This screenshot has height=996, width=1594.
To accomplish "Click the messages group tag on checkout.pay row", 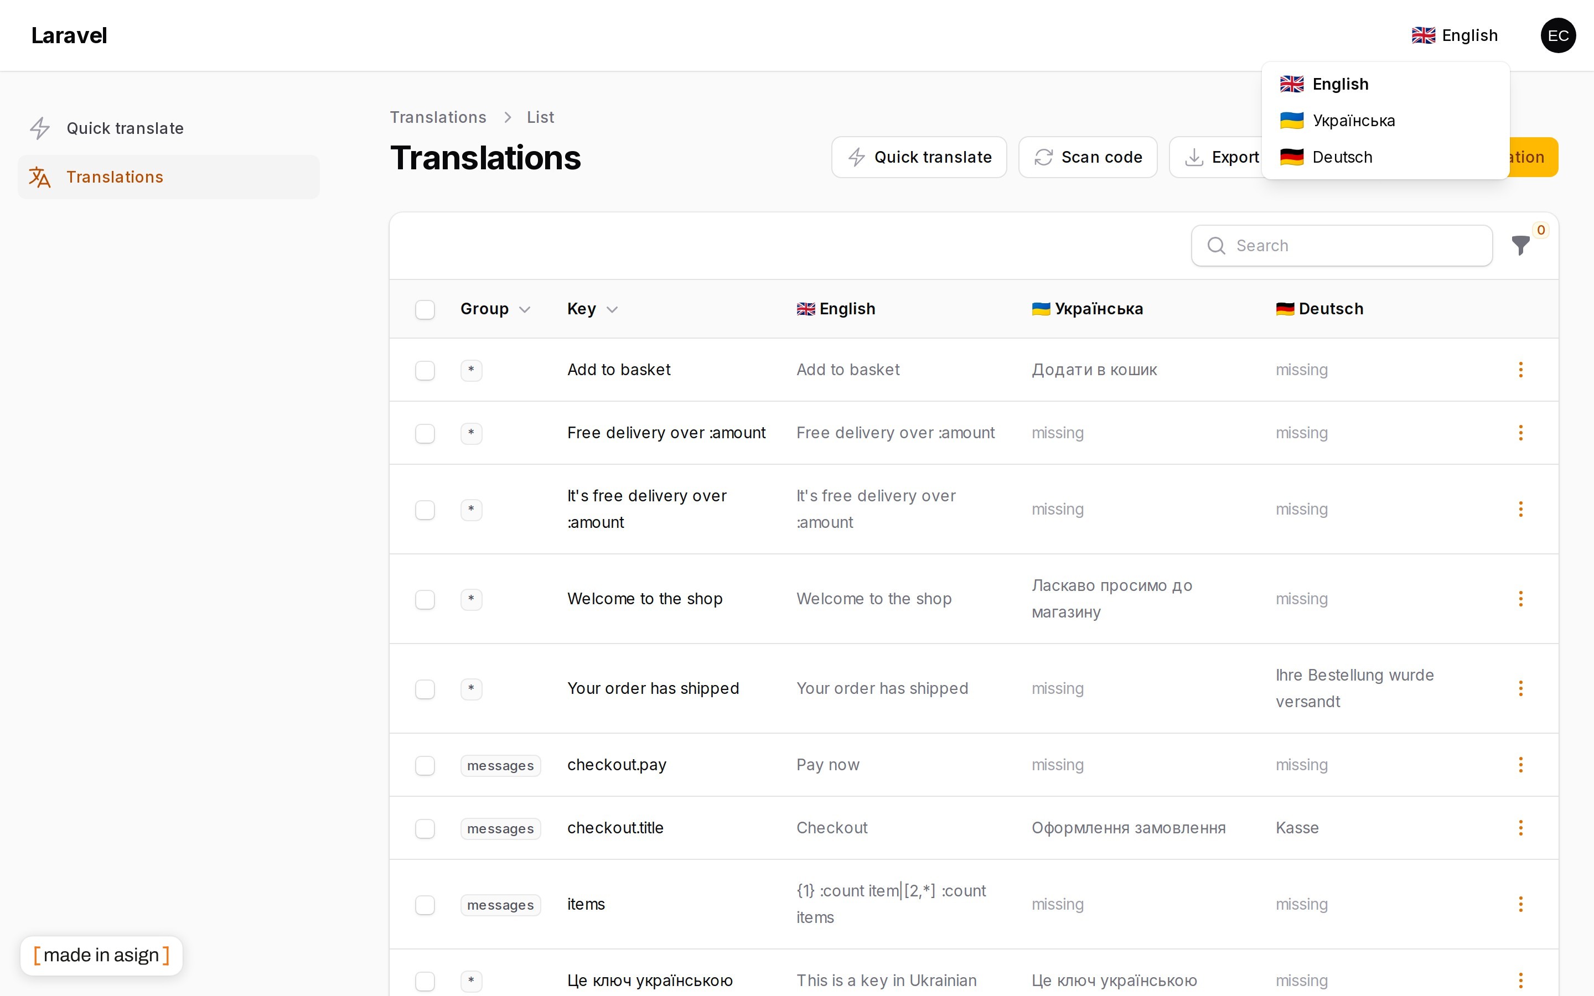I will pos(500,765).
